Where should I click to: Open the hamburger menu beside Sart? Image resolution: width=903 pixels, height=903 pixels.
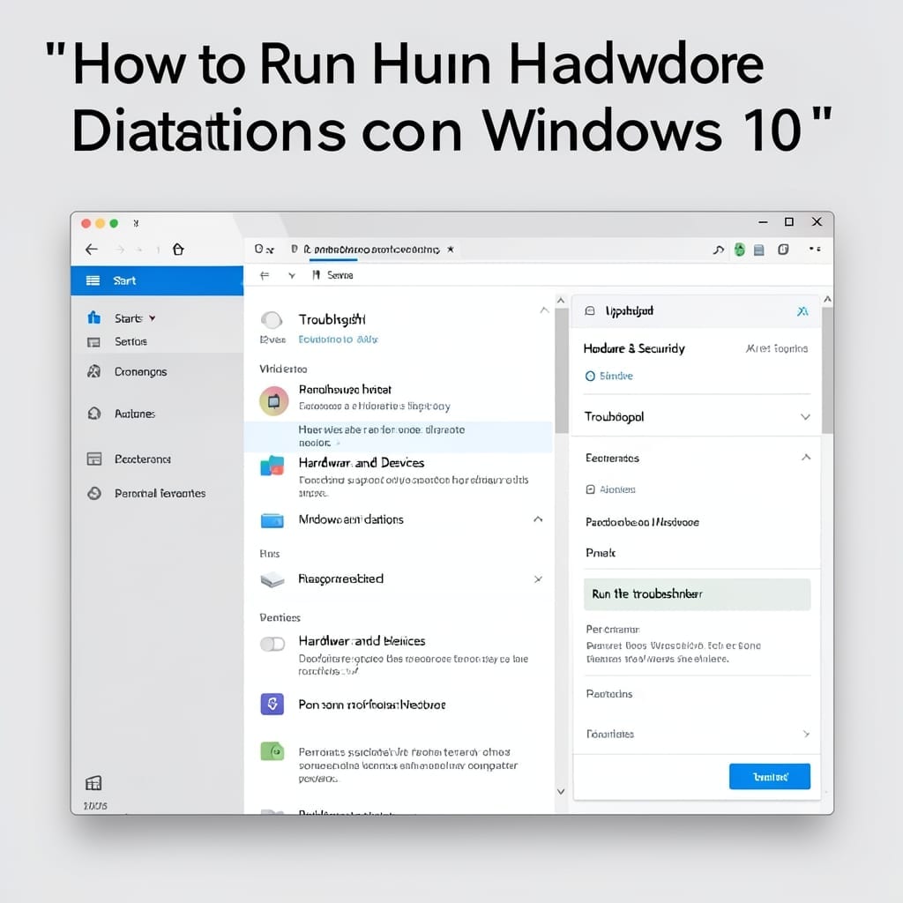coord(93,280)
